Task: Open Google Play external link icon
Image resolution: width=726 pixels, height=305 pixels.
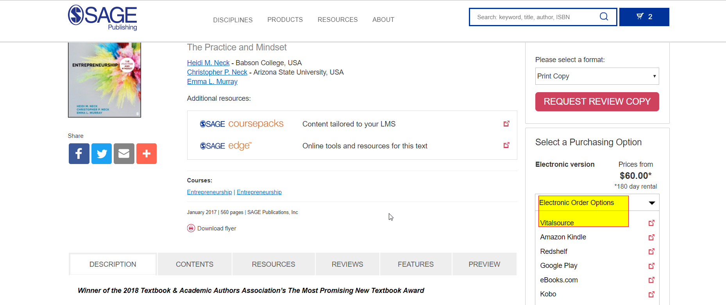Action: pos(651,266)
